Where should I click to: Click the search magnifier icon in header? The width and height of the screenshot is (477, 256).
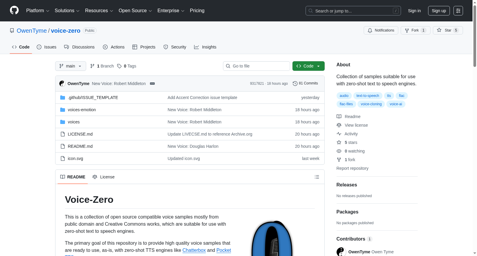[x=311, y=11]
